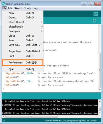
Task: Open the Tools menu
Action: 27,8
